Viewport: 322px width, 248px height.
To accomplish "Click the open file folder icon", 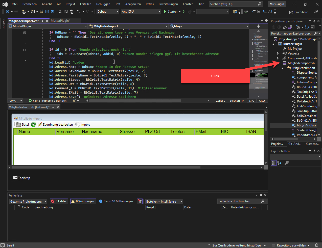I will coord(41,12).
